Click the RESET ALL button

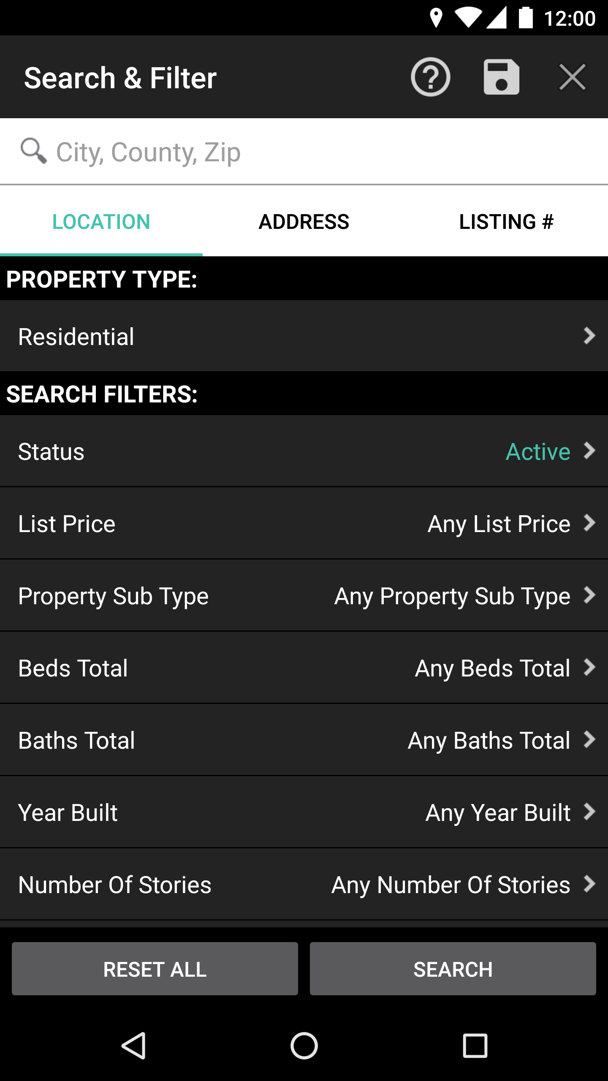tap(155, 969)
